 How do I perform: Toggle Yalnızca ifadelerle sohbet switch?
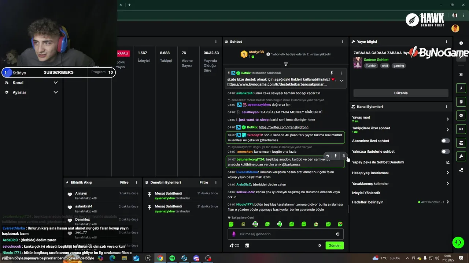point(445,151)
